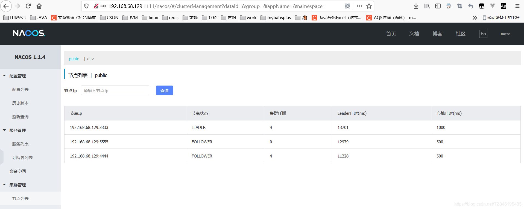524x209 pixels.
Task: Click the browser forward arrow
Action: point(17,6)
